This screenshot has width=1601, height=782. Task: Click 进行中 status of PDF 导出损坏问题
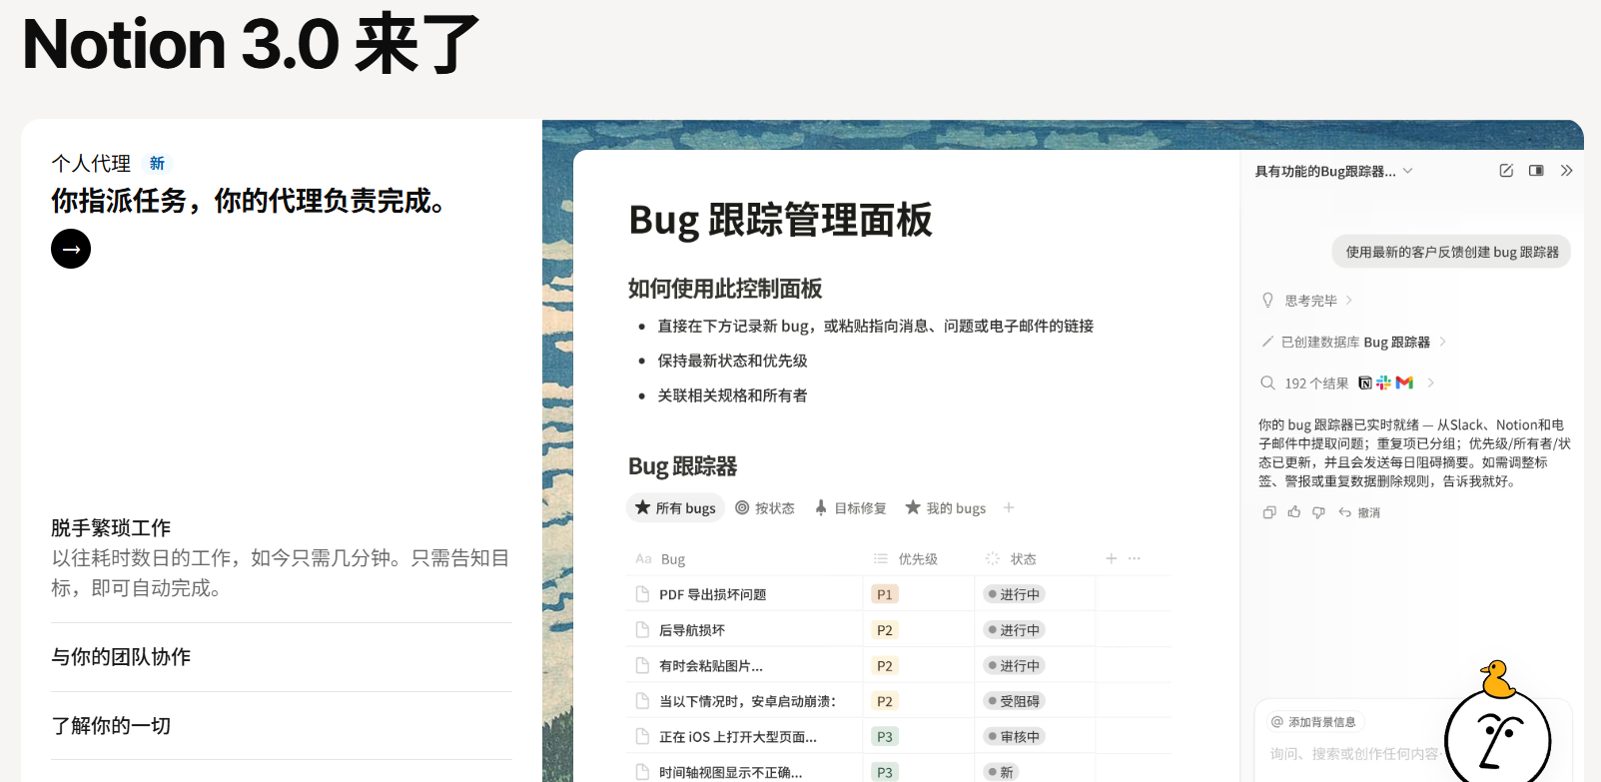[1014, 594]
